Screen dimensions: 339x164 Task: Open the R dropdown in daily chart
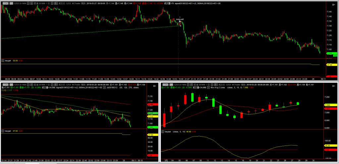tap(216, 85)
